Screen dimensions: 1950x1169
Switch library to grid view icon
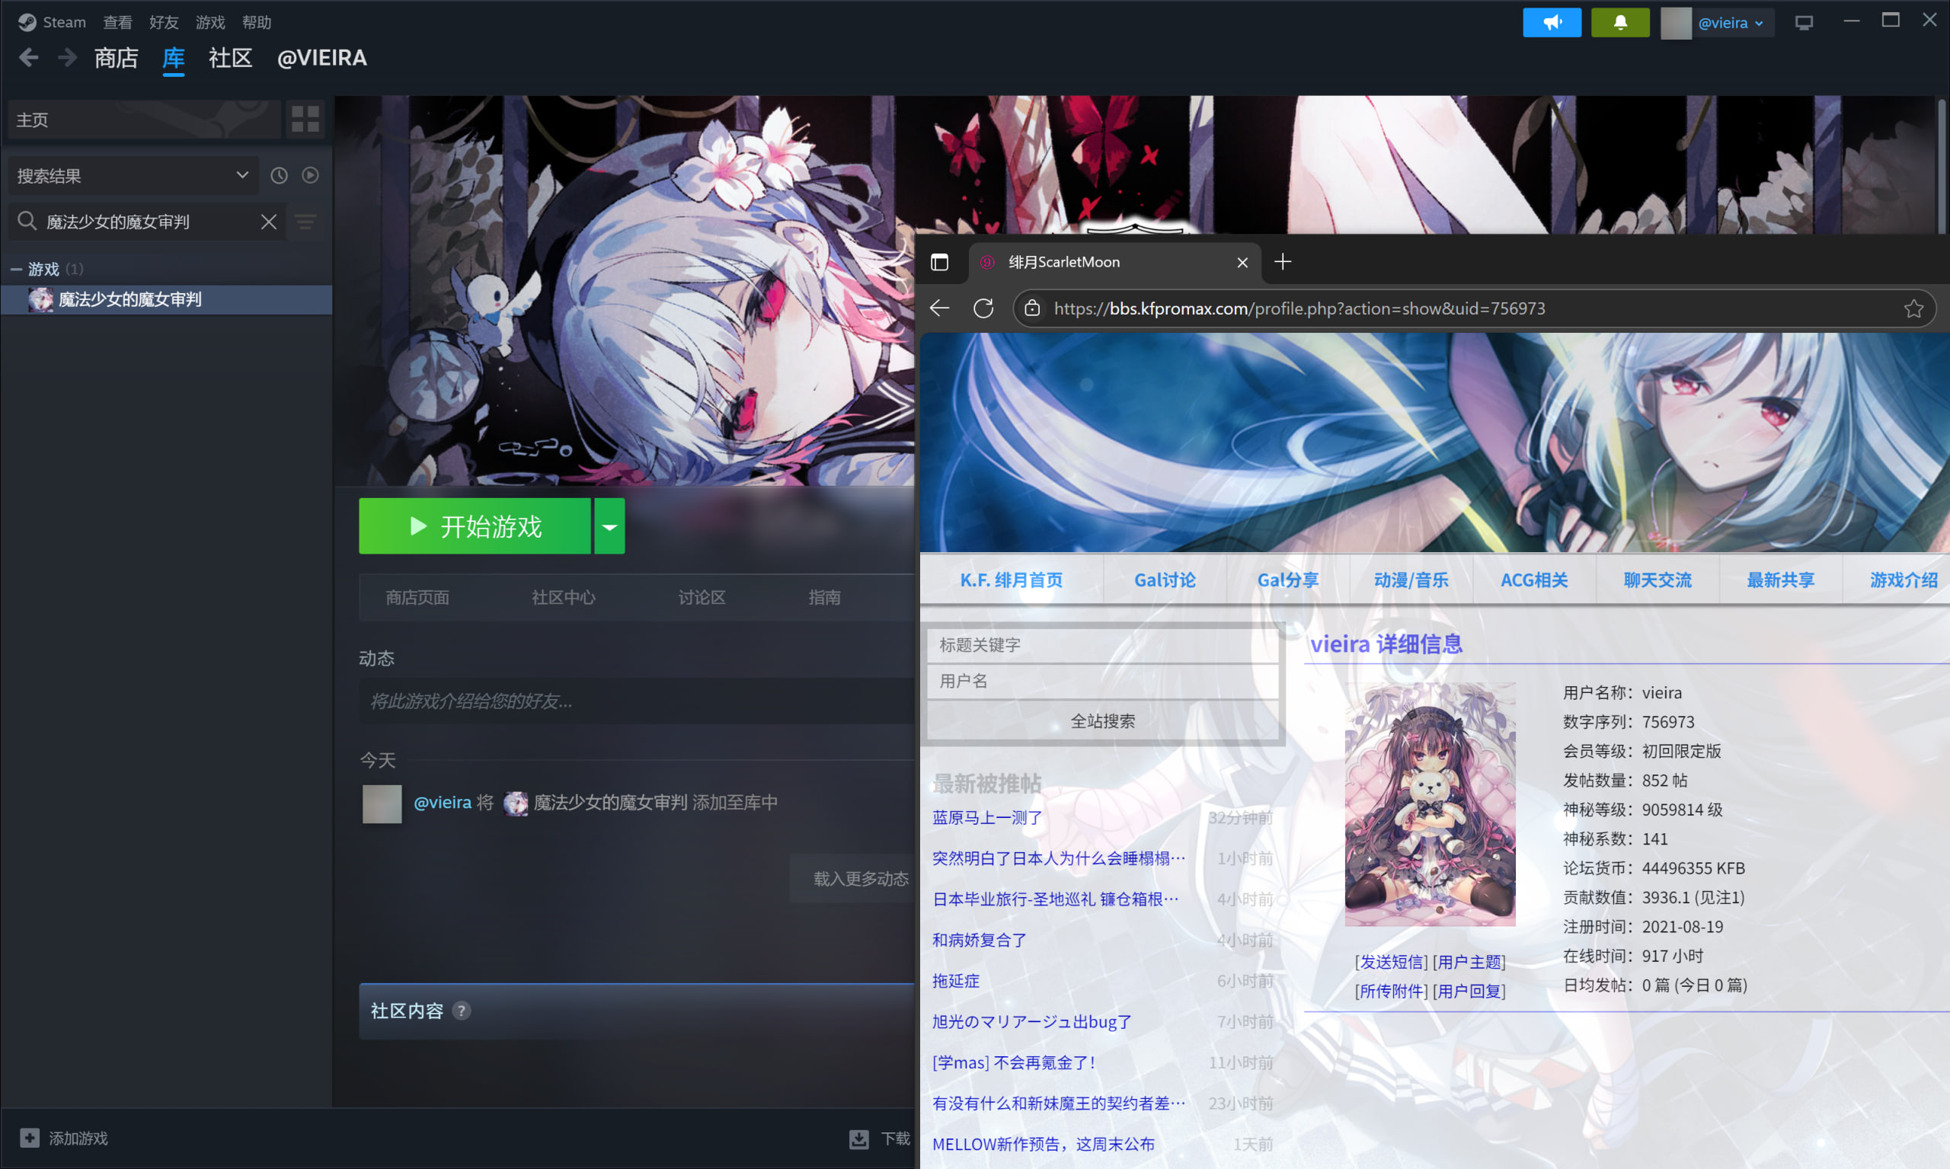click(305, 119)
